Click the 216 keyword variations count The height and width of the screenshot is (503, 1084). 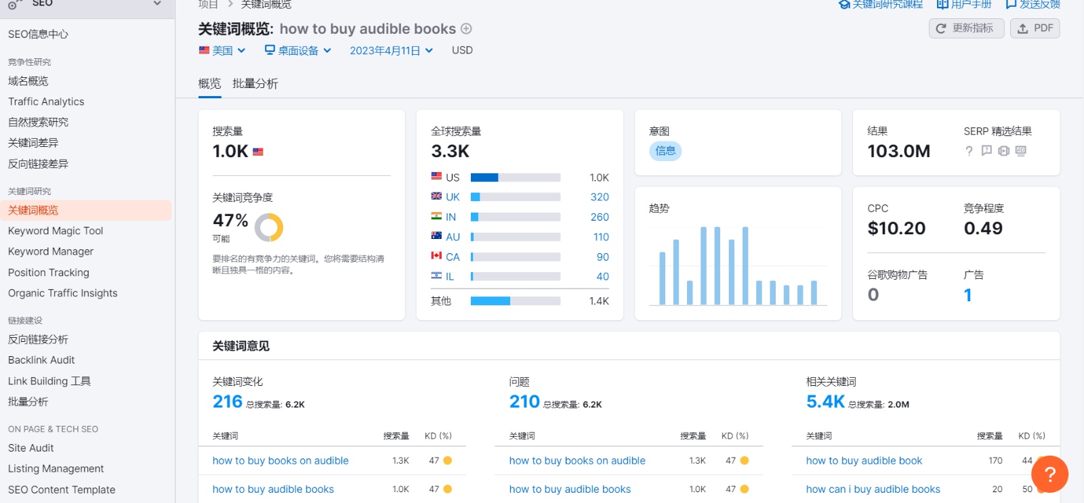(228, 401)
